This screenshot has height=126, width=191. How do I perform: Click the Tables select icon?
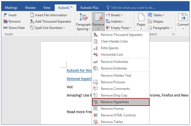tap(150, 15)
